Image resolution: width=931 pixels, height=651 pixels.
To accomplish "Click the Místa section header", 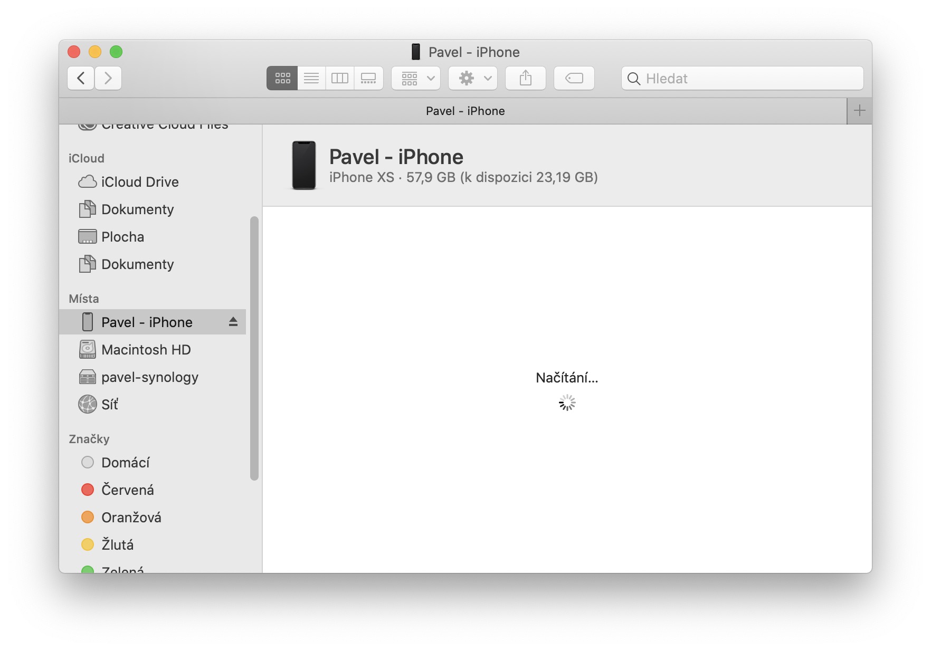I will point(84,299).
